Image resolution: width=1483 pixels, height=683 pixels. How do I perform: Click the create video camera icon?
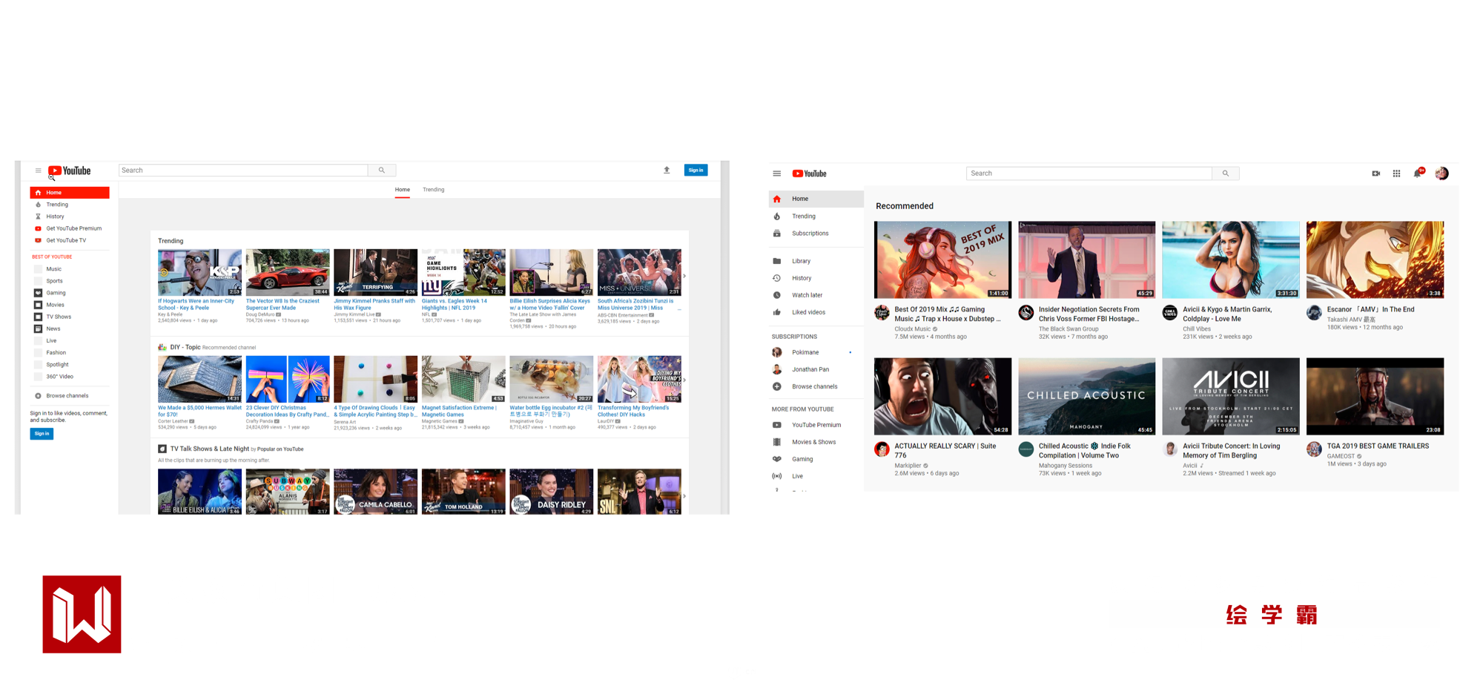click(x=1376, y=174)
